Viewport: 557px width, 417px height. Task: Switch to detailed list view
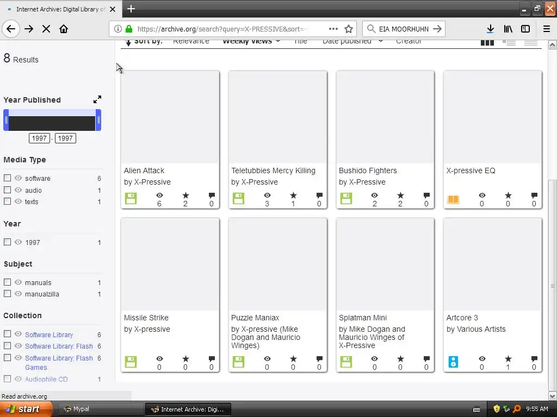pos(509,42)
